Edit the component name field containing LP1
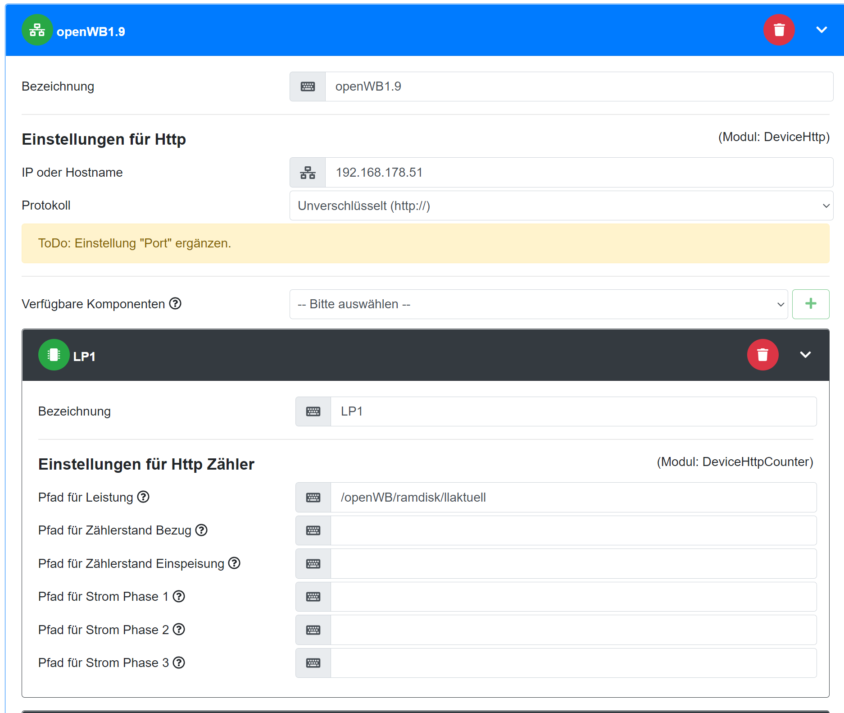This screenshot has width=844, height=713. tap(574, 411)
